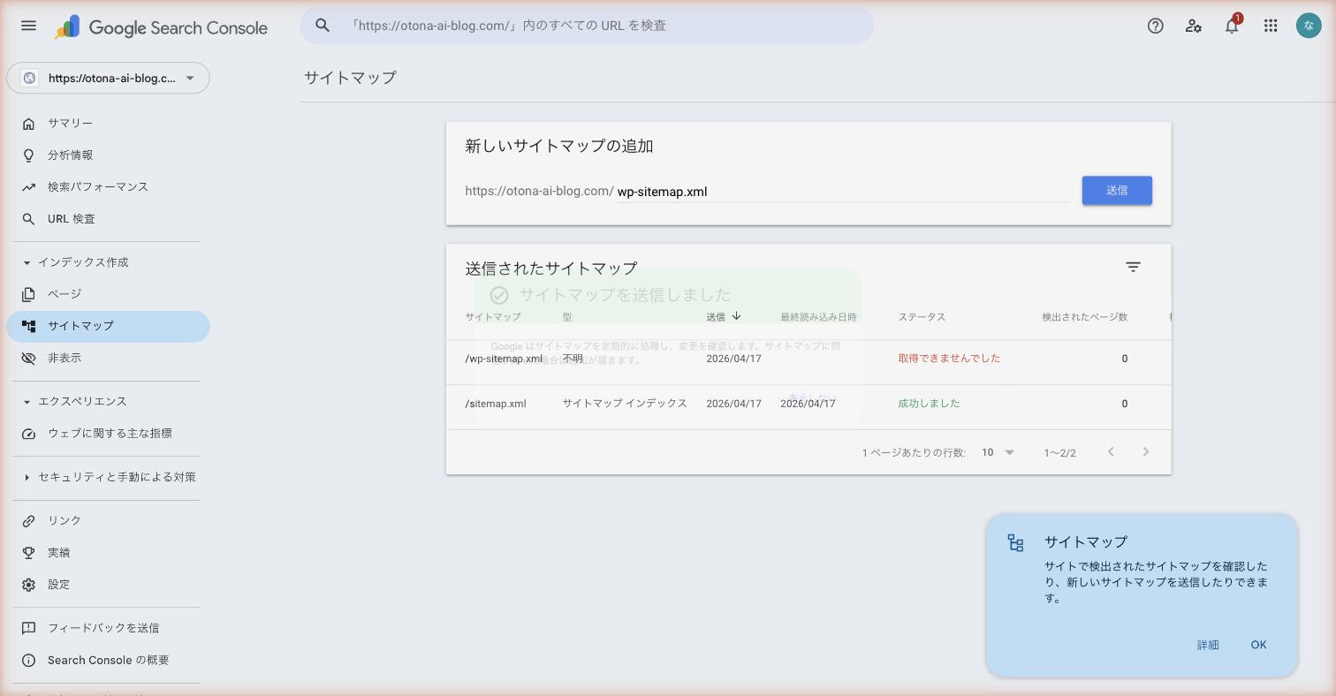Select サイトマップ in the sidebar

pos(108,326)
